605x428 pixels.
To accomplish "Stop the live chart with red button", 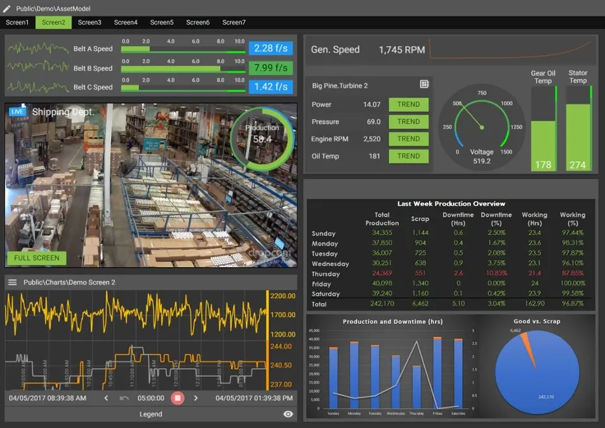I will pyautogui.click(x=177, y=398).
